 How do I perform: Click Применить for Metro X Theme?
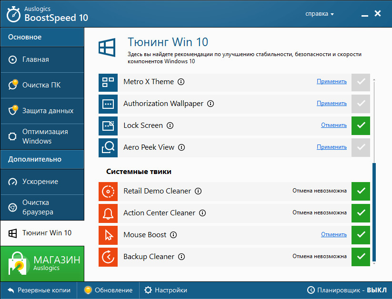coord(332,82)
